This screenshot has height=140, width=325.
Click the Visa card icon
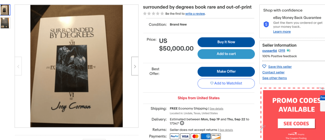point(185,137)
